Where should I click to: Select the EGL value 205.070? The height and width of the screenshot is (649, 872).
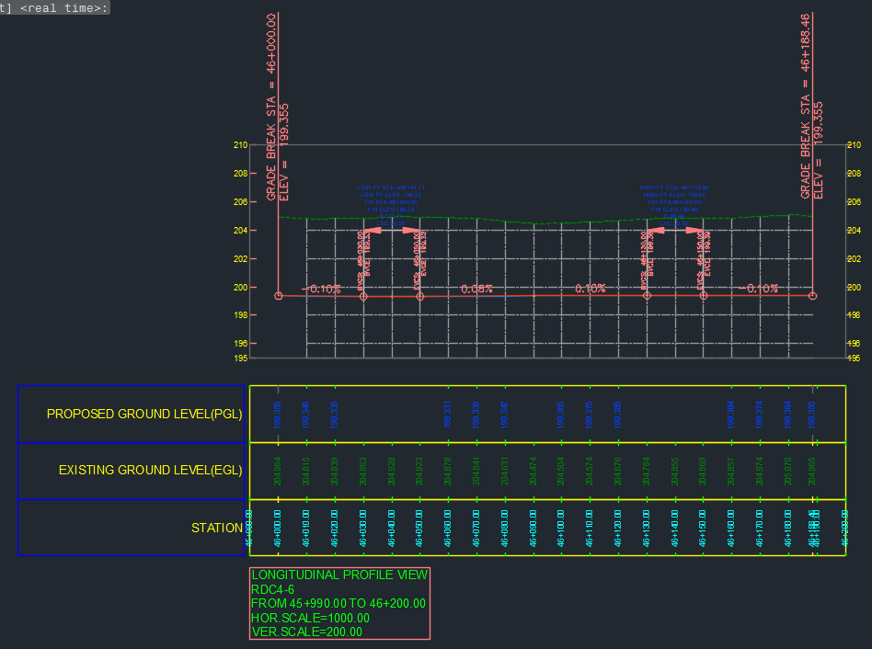(x=787, y=472)
